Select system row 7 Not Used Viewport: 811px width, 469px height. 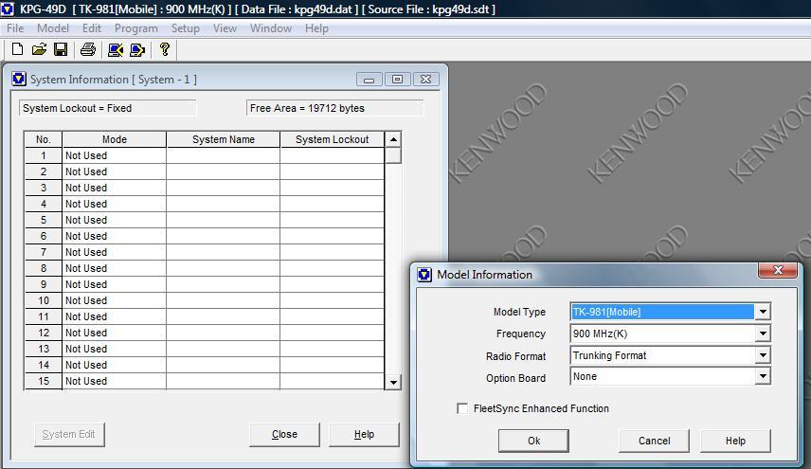pos(114,252)
